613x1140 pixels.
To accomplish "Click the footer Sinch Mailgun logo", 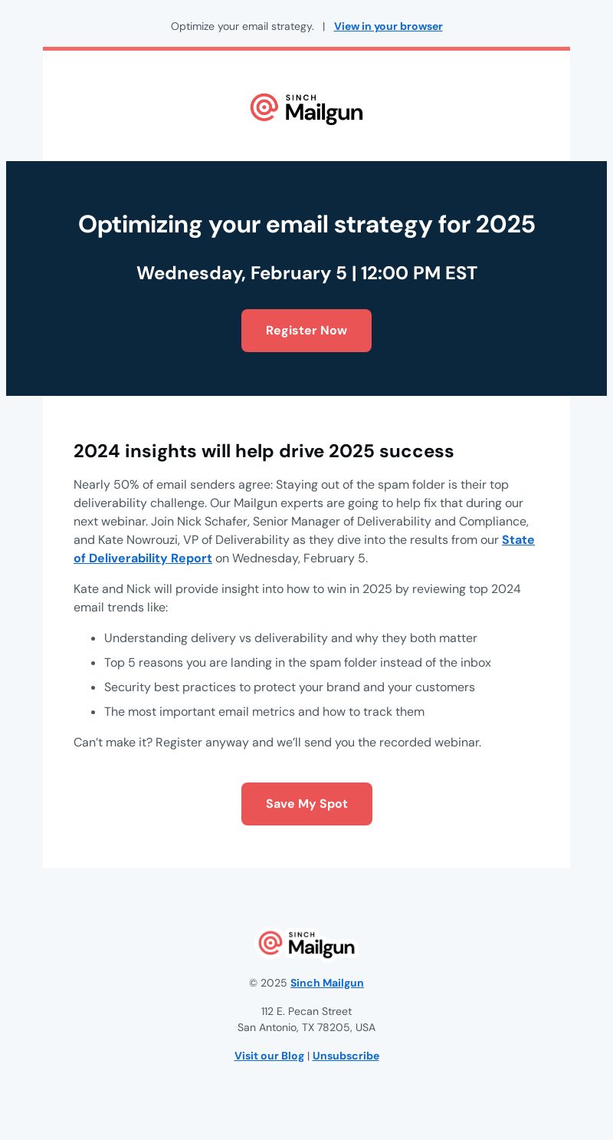I will pyautogui.click(x=306, y=944).
